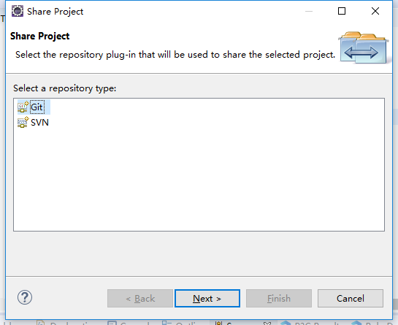The height and width of the screenshot is (325, 398).
Task: Click the disabled Finish button
Action: [279, 298]
